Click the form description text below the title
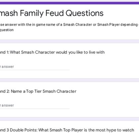This screenshot has width=139, height=139. pos(69,27)
